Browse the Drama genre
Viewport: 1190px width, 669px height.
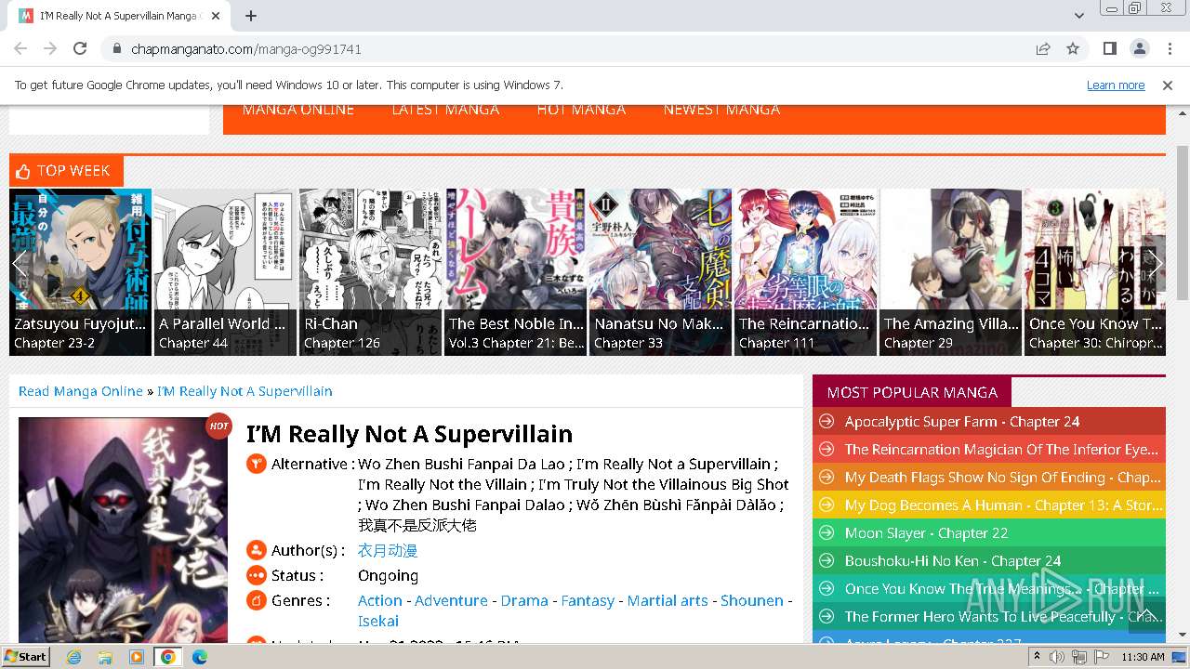[x=524, y=600]
